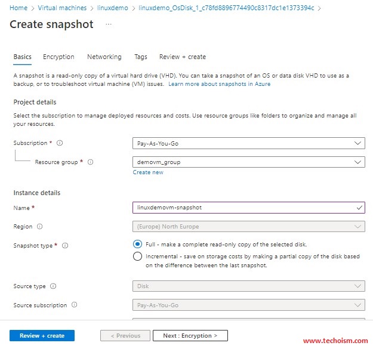Click info icon beside Source subscription
The width and height of the screenshot is (373, 349).
(74, 305)
